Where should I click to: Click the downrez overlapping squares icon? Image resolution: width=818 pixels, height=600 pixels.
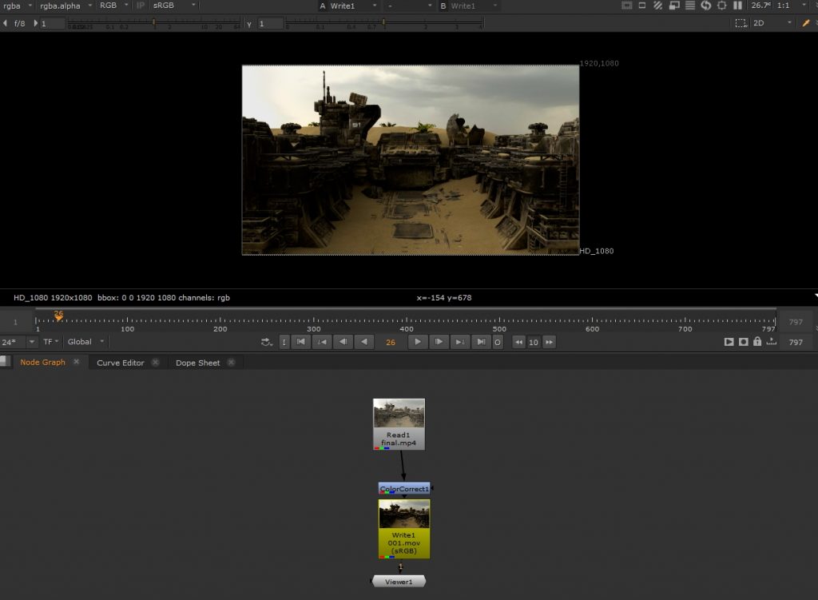click(x=674, y=6)
